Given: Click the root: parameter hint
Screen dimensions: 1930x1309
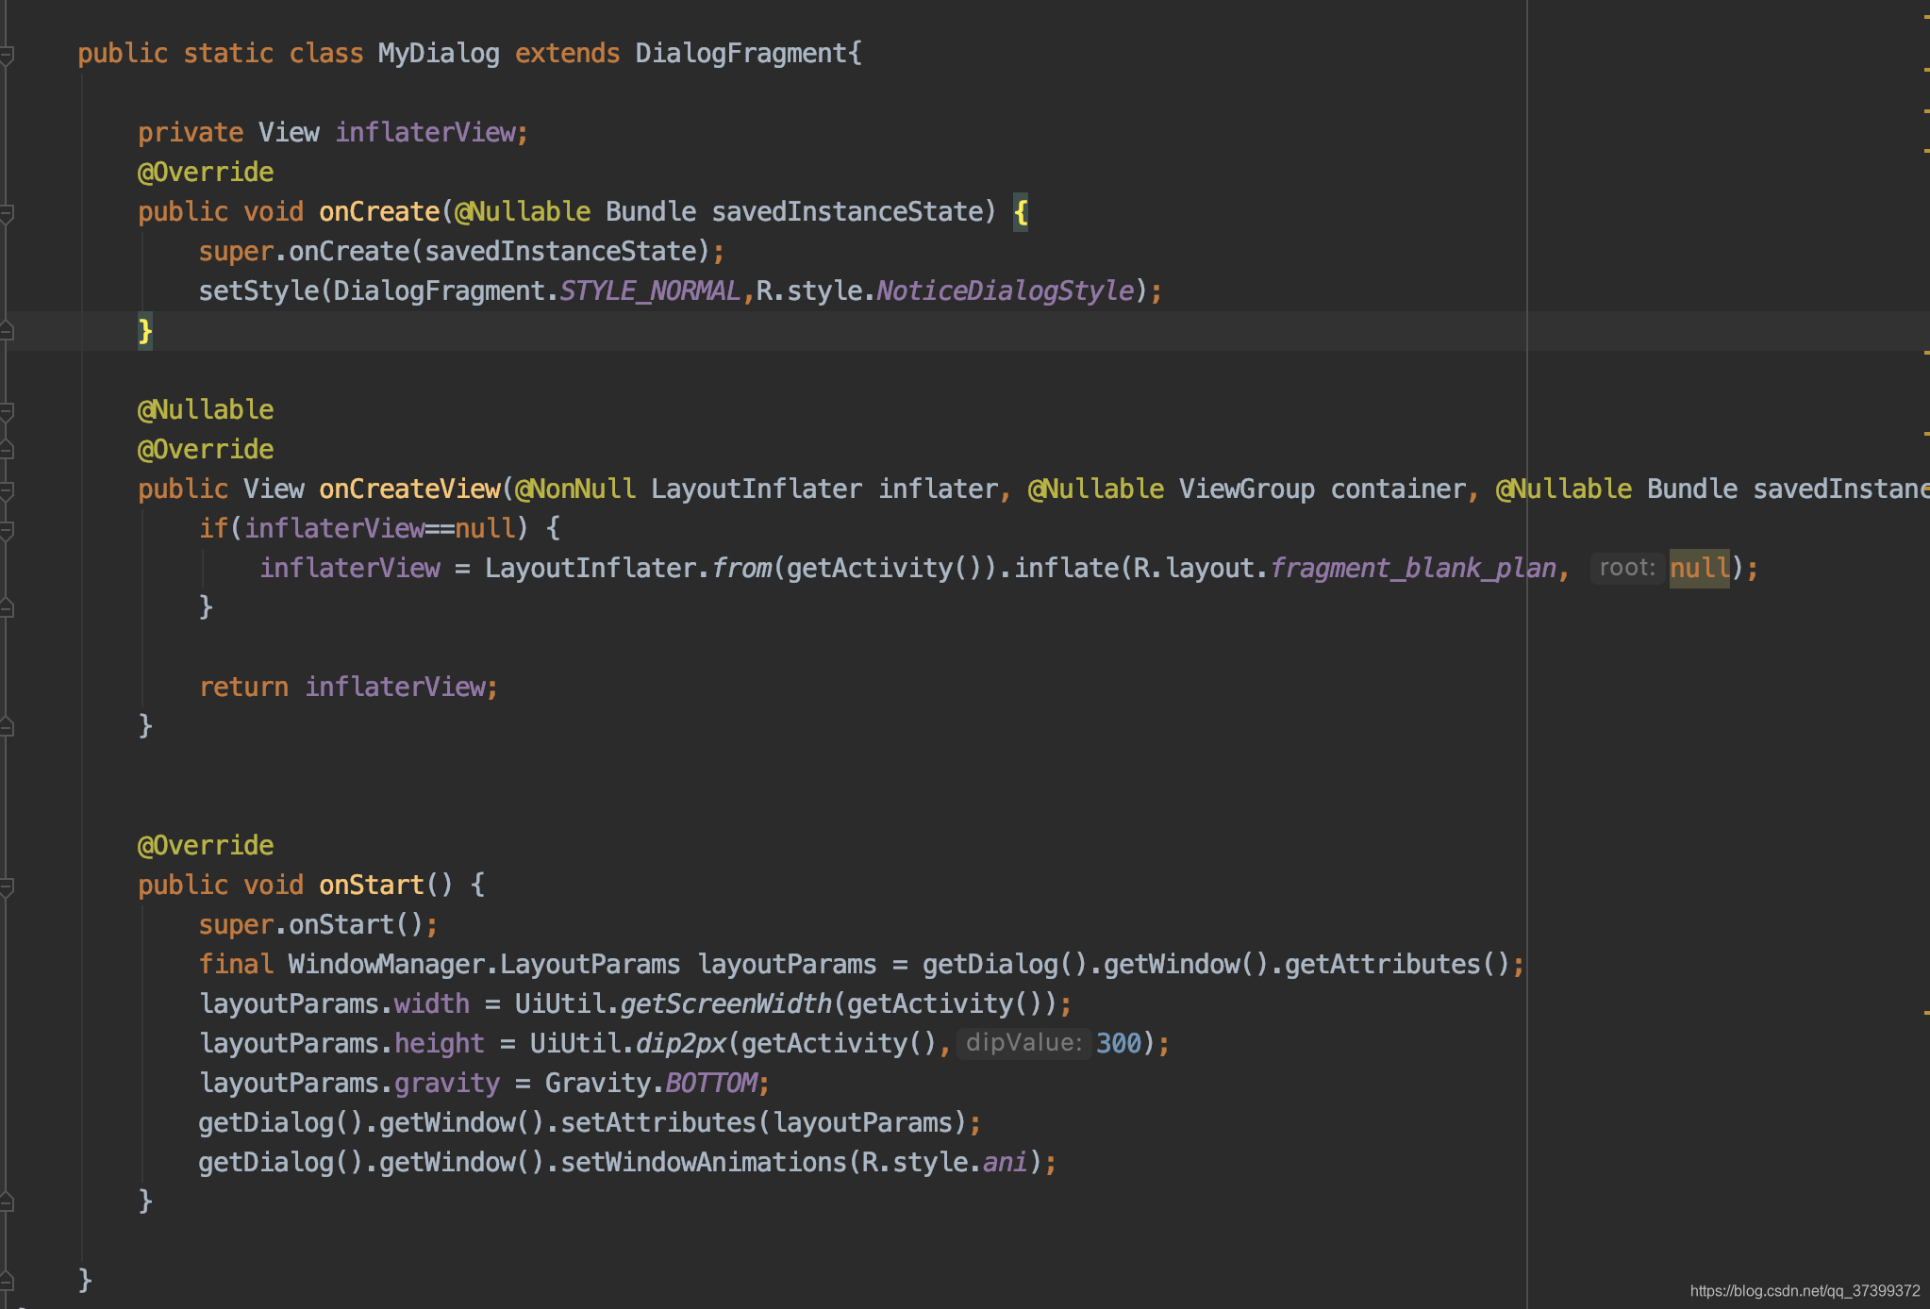Looking at the screenshot, I should click(1627, 568).
